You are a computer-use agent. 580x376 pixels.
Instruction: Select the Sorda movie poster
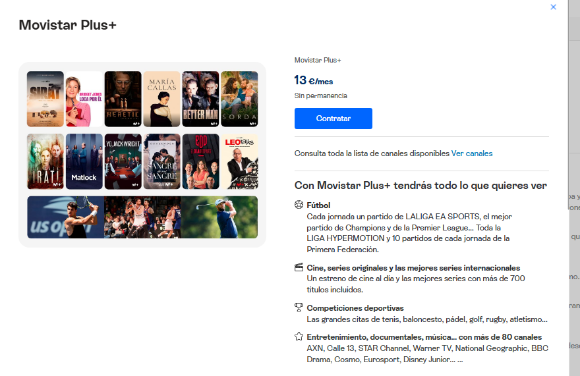239,99
